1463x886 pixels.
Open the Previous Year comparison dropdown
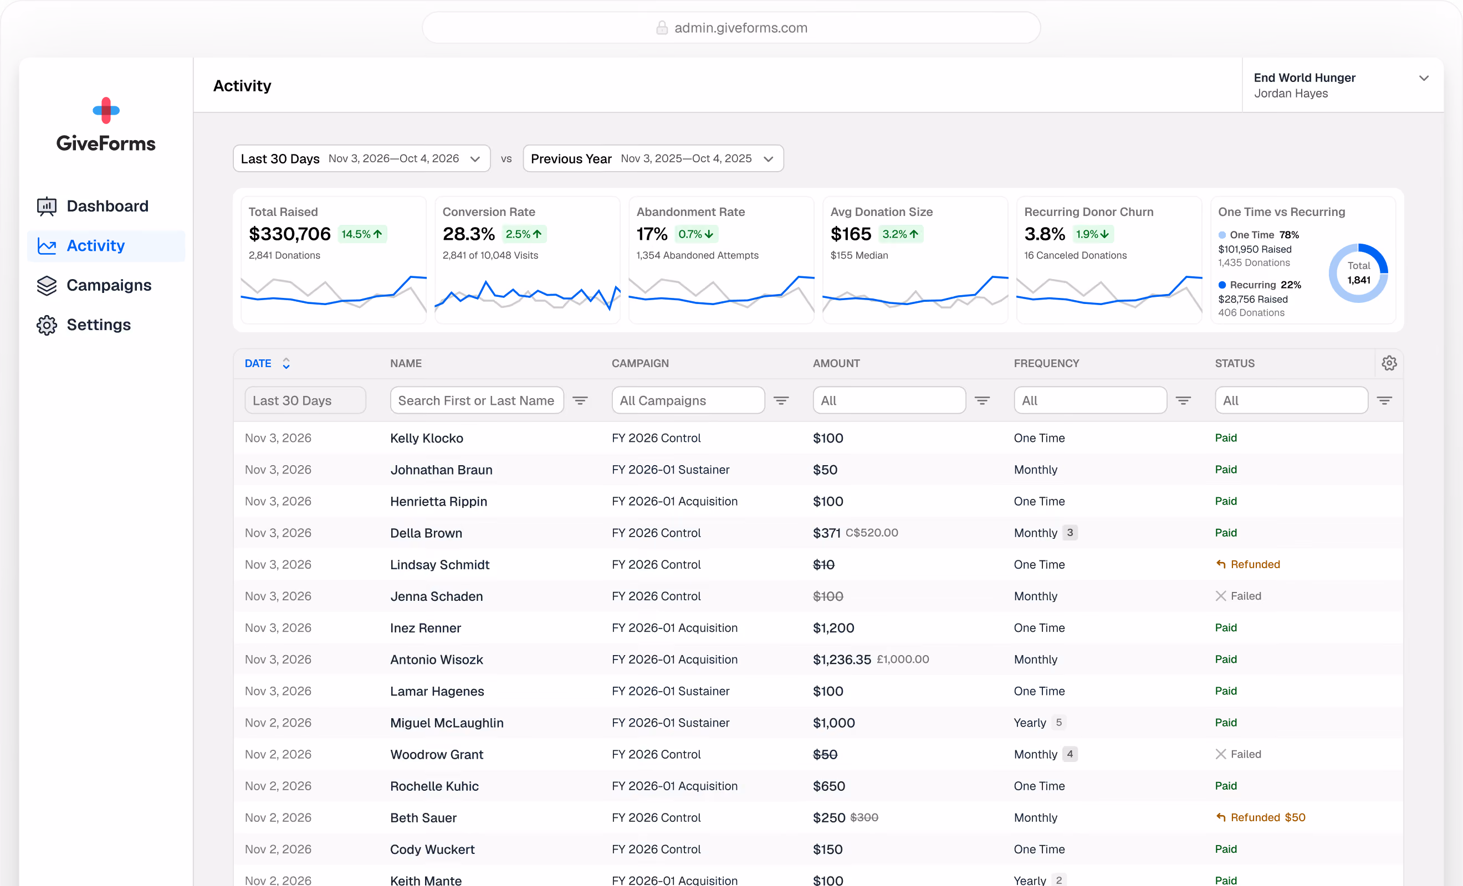pos(653,158)
